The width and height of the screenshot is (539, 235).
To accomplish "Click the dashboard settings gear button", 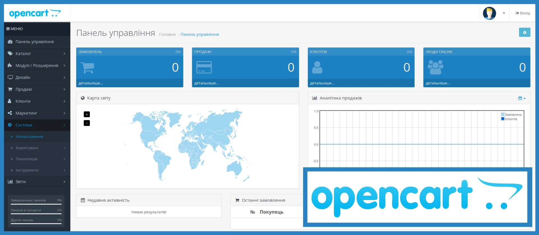I will (524, 32).
